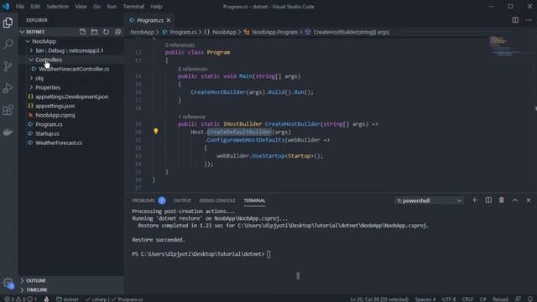
Task: Open the Docker view icon
Action: (x=8, y=132)
